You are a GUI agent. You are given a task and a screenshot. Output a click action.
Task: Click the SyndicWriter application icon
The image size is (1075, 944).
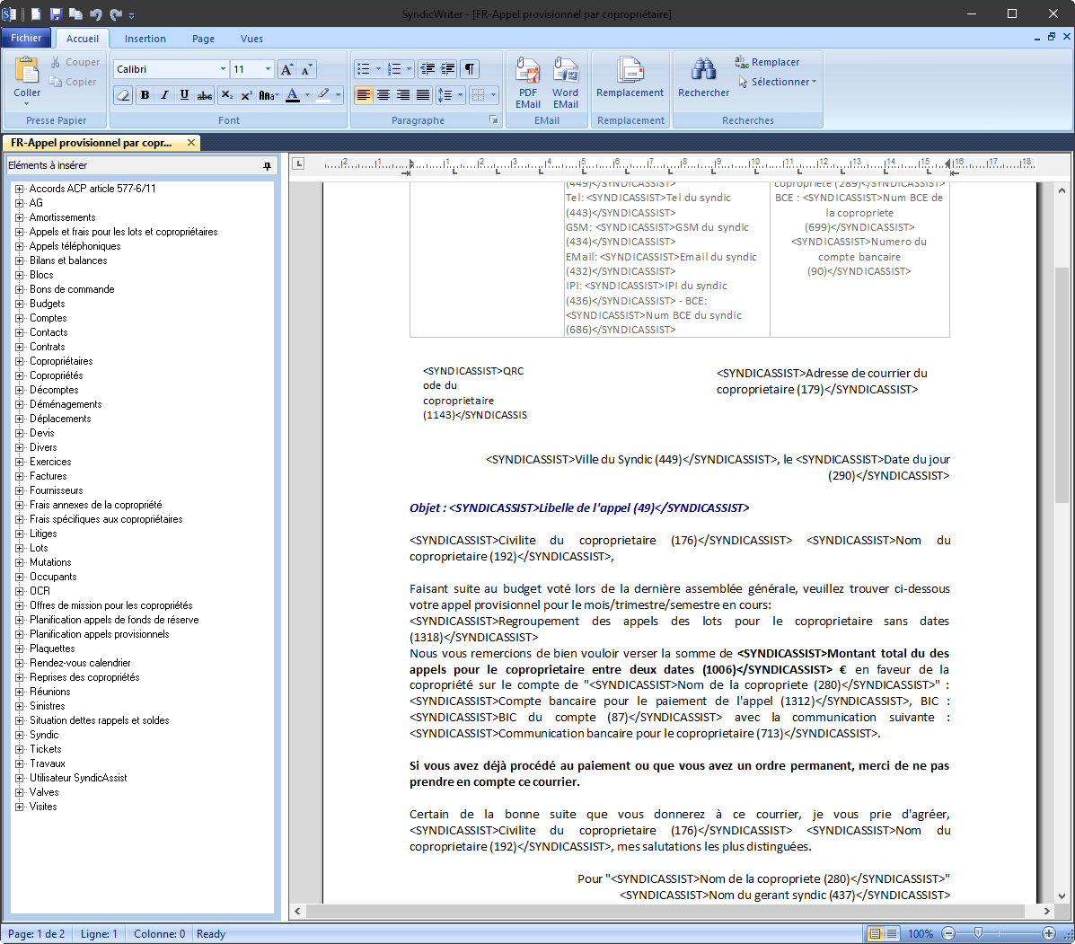(9, 13)
